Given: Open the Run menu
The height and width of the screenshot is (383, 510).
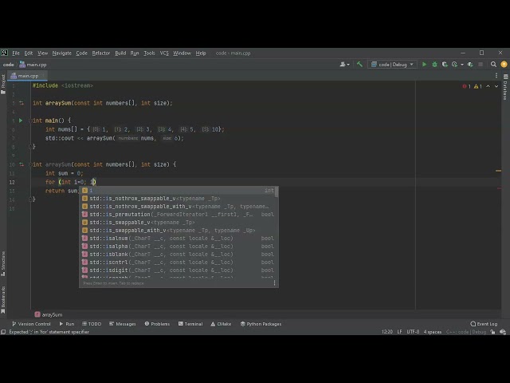Looking at the screenshot, I should point(135,53).
